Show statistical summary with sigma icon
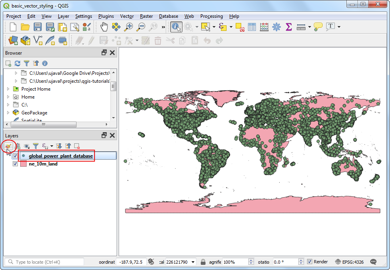This screenshot has height=270, width=390. pyautogui.click(x=288, y=27)
